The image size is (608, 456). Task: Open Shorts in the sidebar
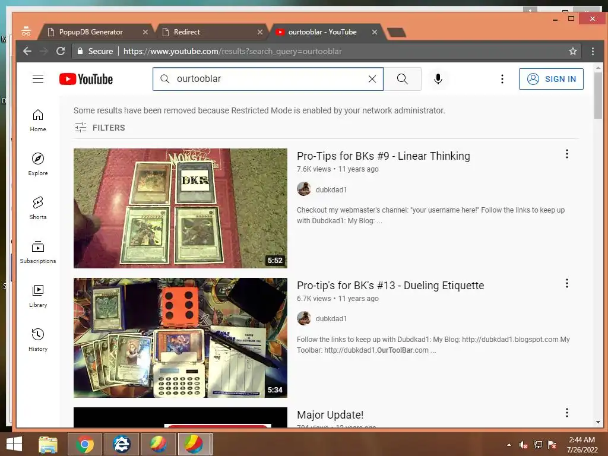[x=38, y=208]
